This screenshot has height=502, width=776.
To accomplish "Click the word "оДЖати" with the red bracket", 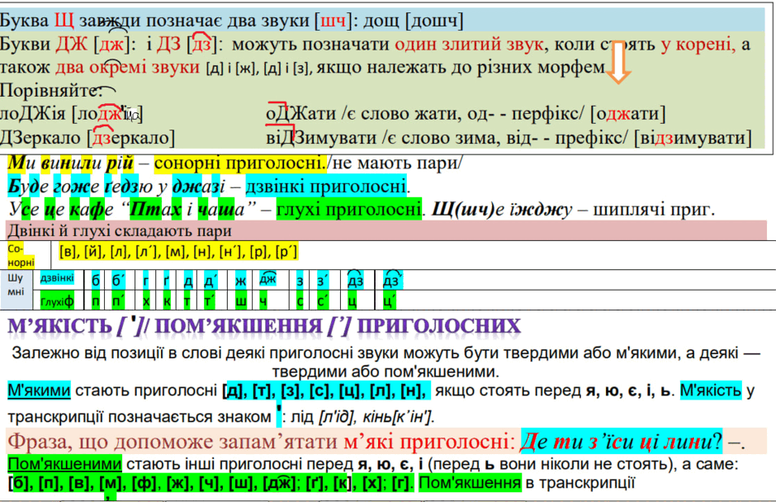I will pyautogui.click(x=300, y=113).
